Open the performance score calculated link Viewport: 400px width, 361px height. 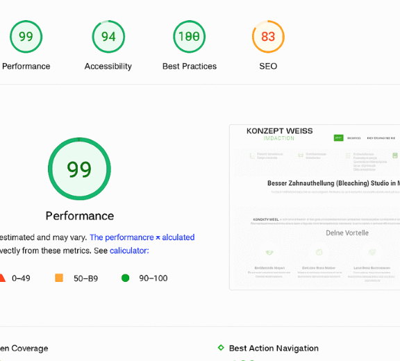[x=142, y=237]
